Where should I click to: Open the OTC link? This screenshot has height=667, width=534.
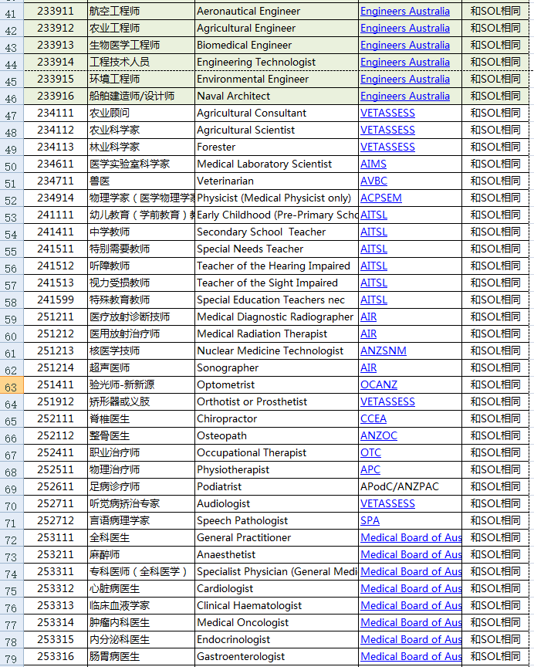[370, 453]
